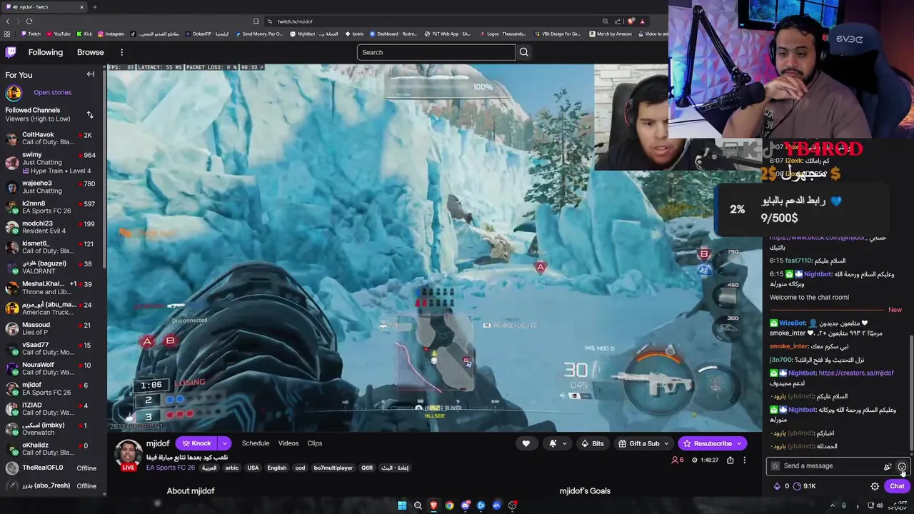
Task: Open the Schedule tab
Action: click(256, 443)
